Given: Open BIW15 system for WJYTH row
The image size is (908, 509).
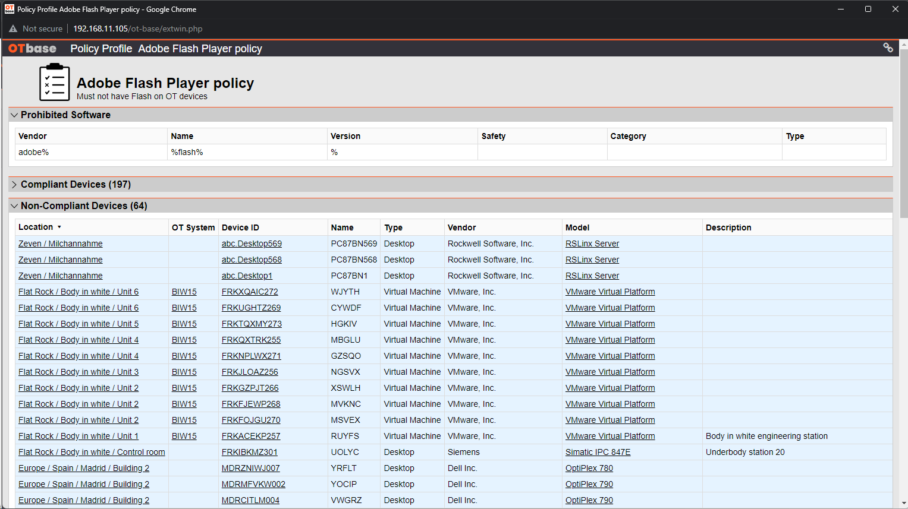Looking at the screenshot, I should click(184, 292).
